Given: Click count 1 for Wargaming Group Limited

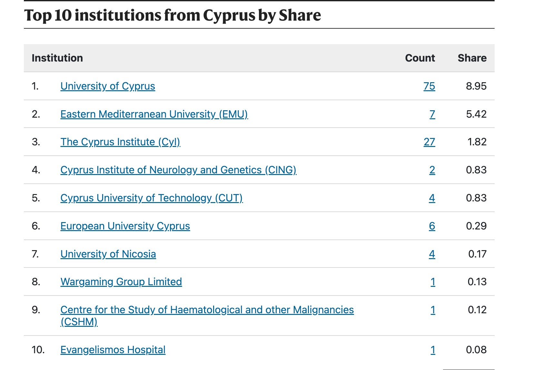Looking at the screenshot, I should pos(433,282).
